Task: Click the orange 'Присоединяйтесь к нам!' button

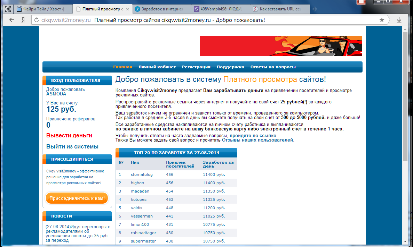Action: click(77, 198)
